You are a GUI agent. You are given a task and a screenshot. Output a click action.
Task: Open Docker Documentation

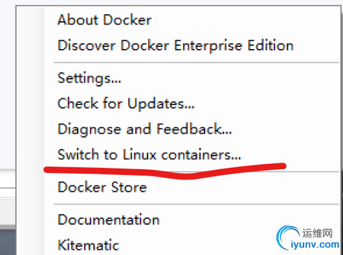pos(109,219)
